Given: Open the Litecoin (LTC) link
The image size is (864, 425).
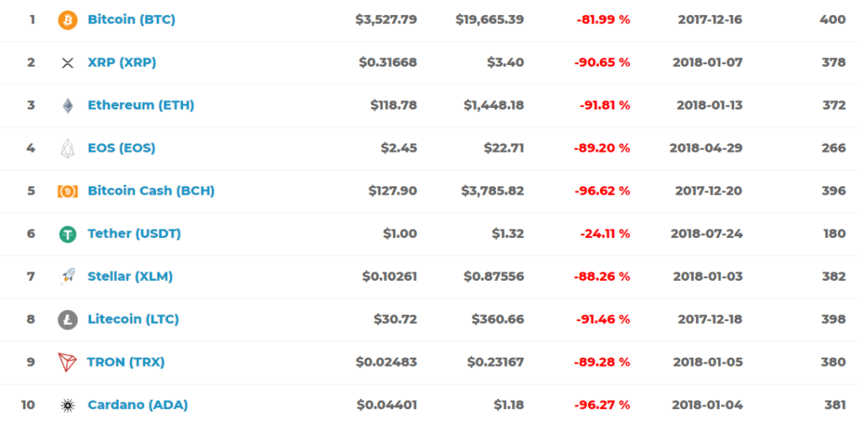Looking at the screenshot, I should (133, 320).
